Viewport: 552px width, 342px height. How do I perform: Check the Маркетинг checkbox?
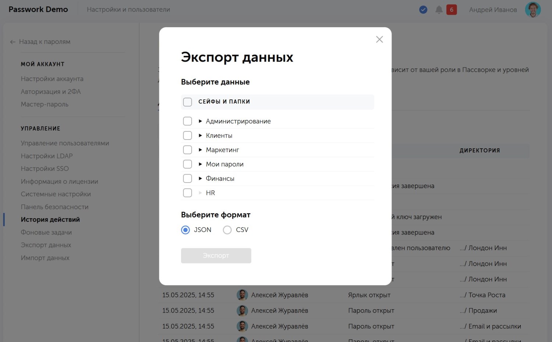coord(187,150)
